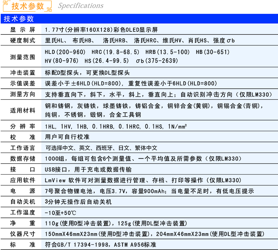Select the 示值误差 row label
Viewport: 278px width, 250px height.
click(23, 83)
